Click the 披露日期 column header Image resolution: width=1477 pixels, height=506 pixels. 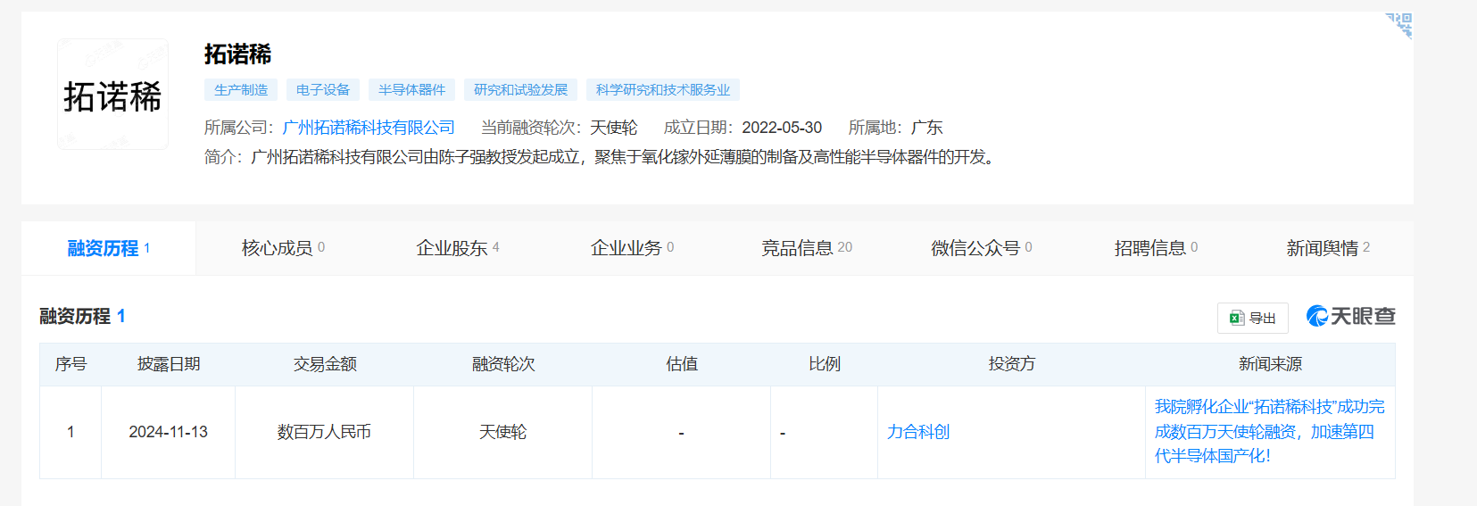[169, 364]
